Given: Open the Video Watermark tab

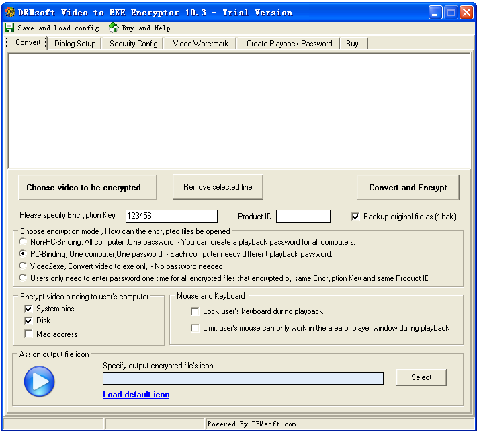Looking at the screenshot, I should pos(200,44).
